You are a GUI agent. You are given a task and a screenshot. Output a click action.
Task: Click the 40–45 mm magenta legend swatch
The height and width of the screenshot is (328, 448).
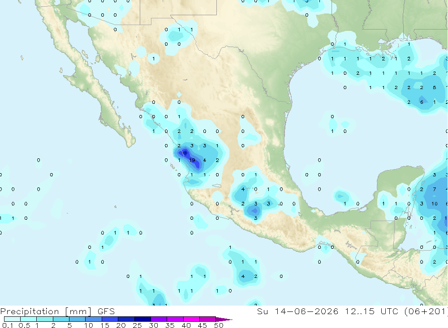click(191, 319)
